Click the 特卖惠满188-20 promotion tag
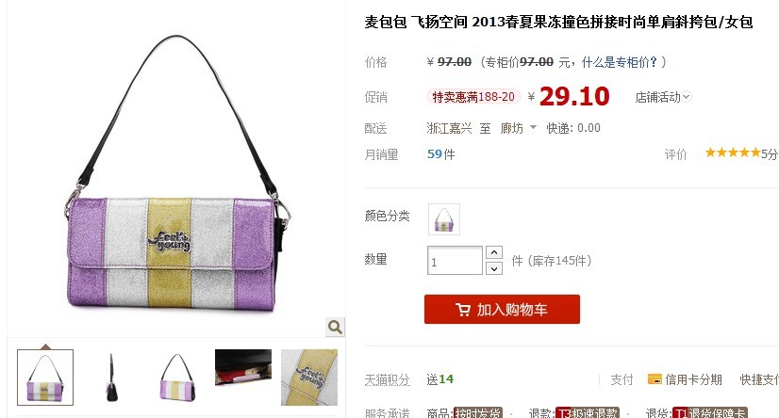The width and height of the screenshot is (779, 418). click(x=473, y=97)
